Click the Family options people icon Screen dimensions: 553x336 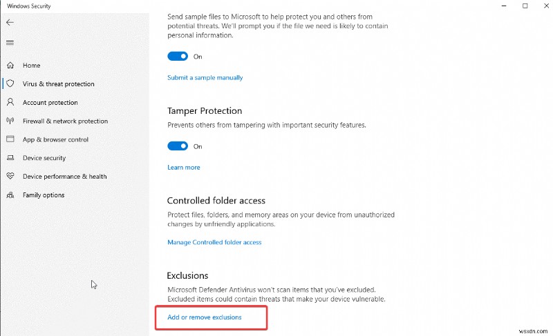(x=10, y=195)
